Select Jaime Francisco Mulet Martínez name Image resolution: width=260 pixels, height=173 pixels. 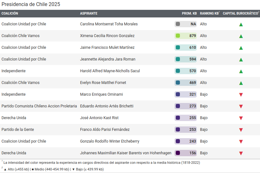tap(107, 48)
